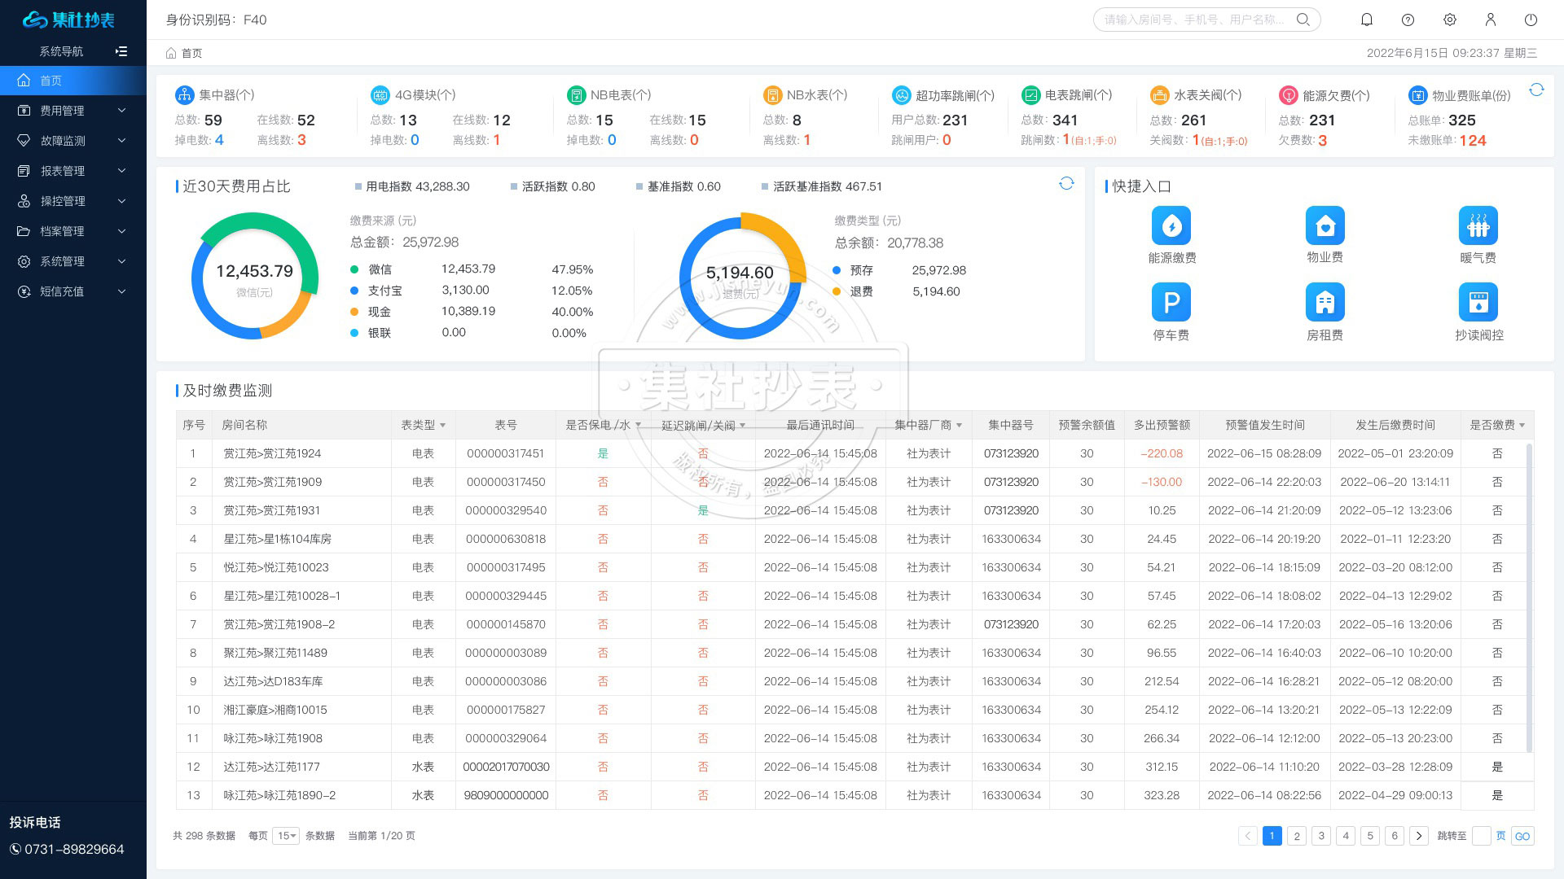Go to page 2 of the table

1296,836
